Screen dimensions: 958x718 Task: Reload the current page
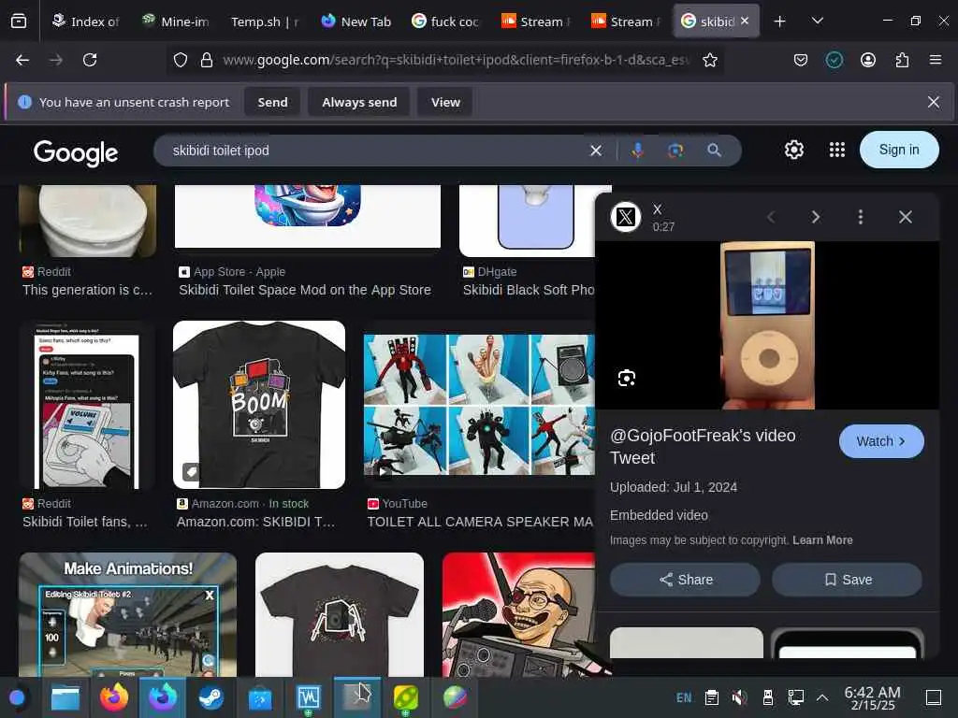[90, 60]
